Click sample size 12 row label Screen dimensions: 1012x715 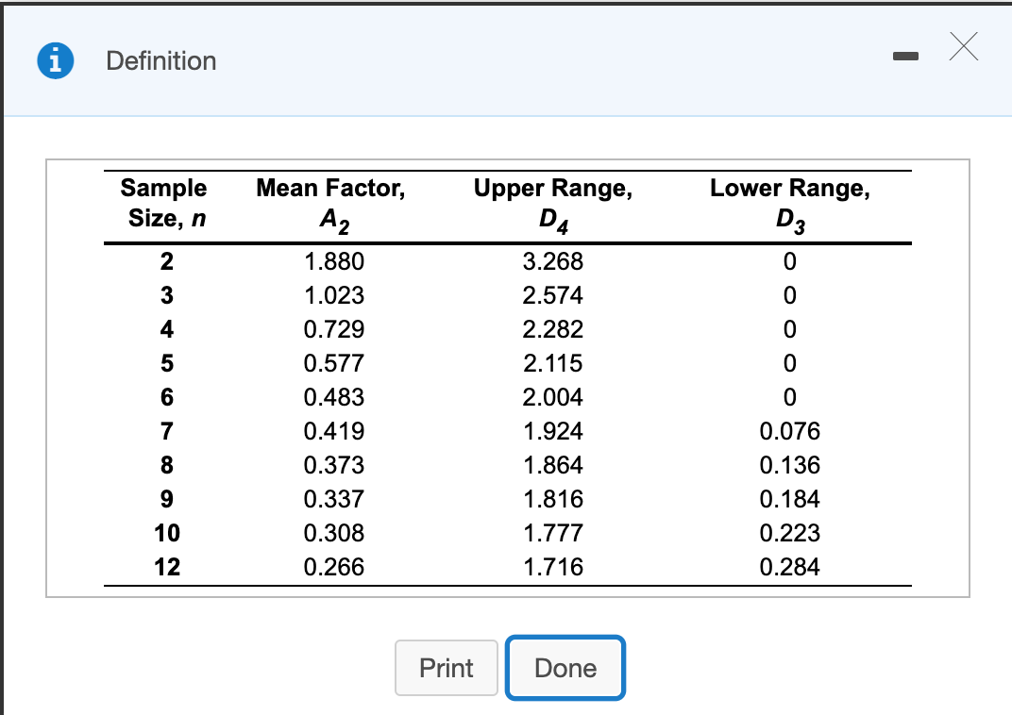167,567
